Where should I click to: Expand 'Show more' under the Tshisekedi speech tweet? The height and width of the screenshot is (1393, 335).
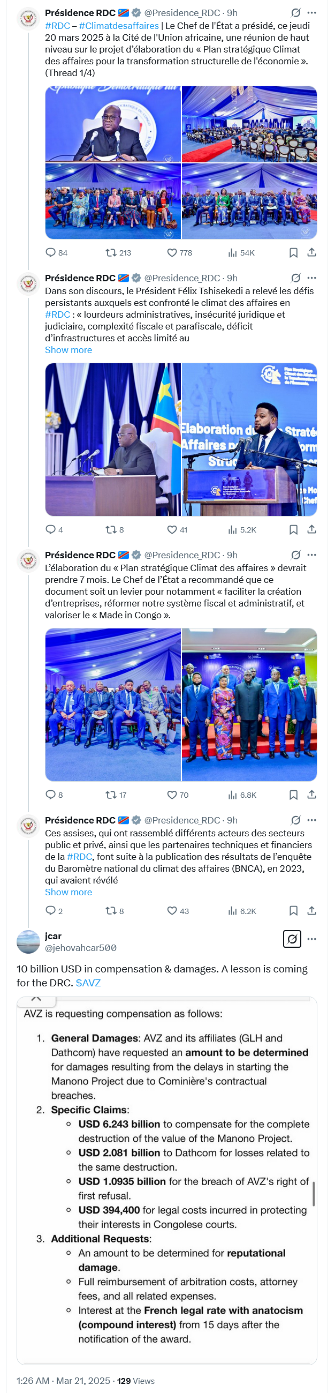click(x=68, y=350)
